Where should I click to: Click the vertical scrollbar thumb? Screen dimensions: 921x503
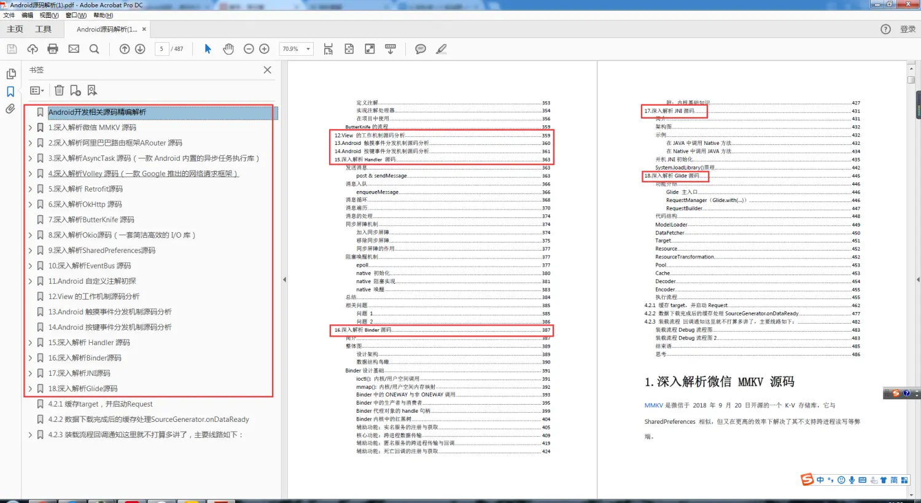pyautogui.click(x=911, y=80)
